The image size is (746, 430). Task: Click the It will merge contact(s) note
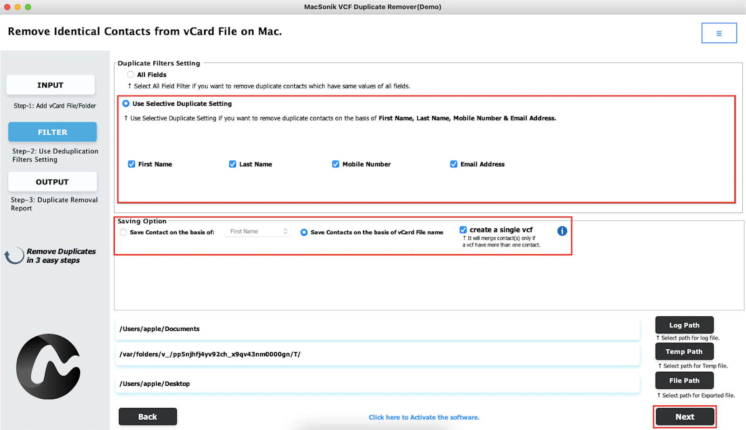[x=501, y=241]
